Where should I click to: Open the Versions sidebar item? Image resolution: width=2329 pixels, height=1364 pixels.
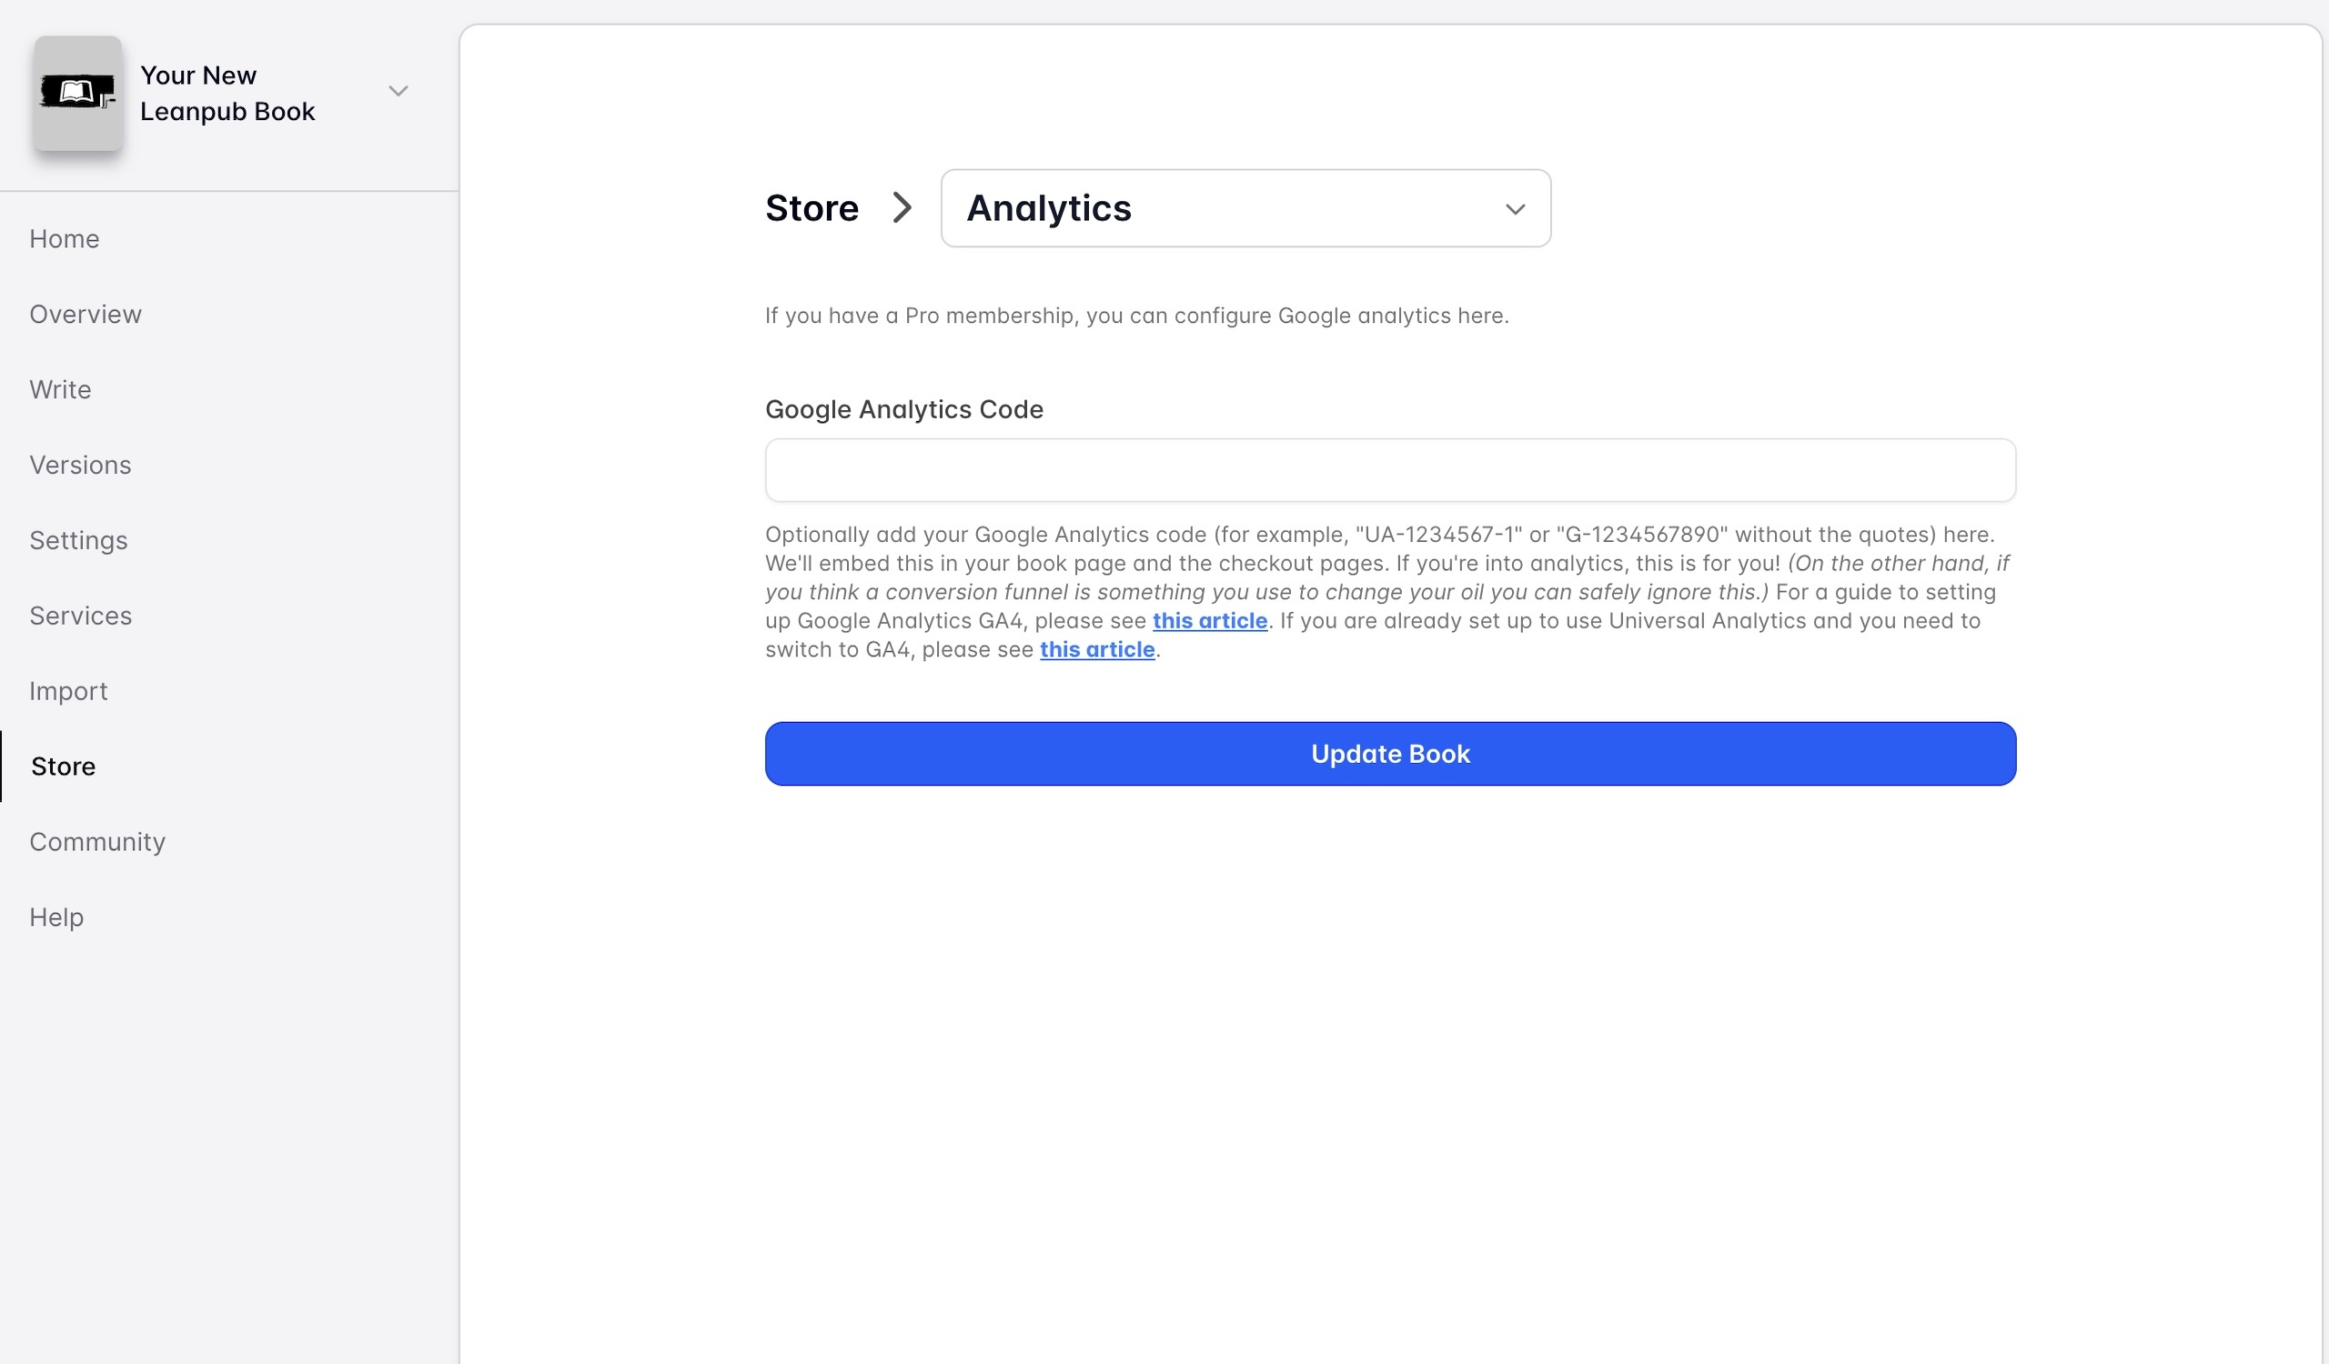click(80, 465)
